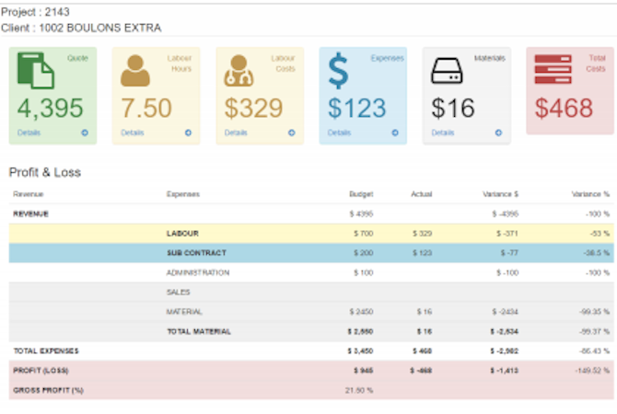Viewport: 617px width, 414px height.
Task: Select the SALES row label
Action: click(179, 293)
